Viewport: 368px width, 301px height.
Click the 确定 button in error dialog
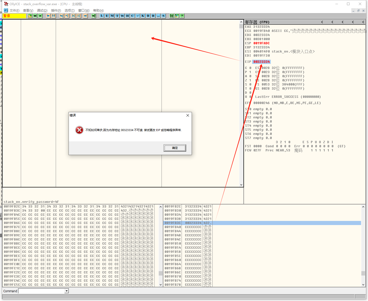click(x=175, y=148)
